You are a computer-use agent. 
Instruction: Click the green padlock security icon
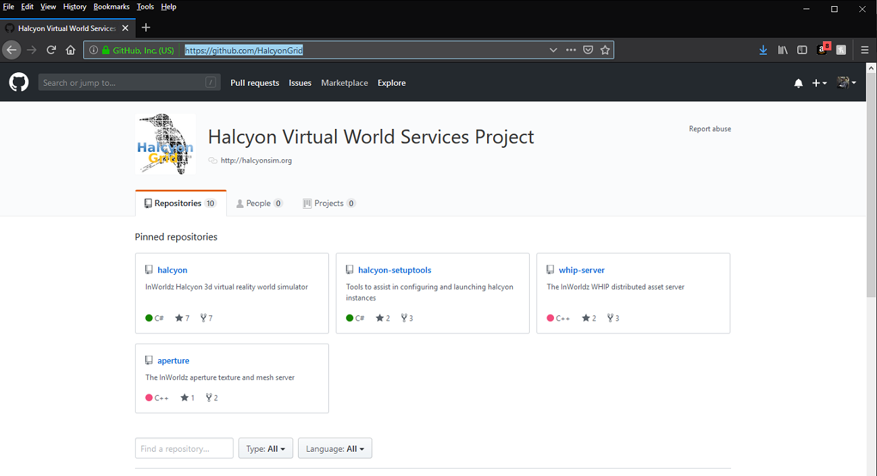click(x=105, y=50)
